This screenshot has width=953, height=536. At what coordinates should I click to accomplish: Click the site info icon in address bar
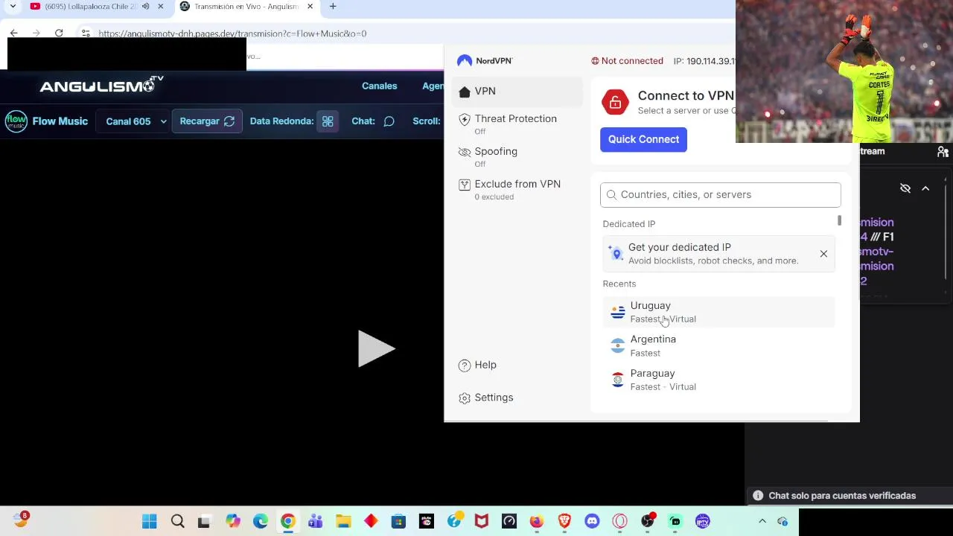86,33
